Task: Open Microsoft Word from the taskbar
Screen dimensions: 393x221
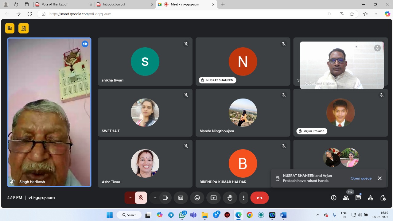Action: coord(283,215)
